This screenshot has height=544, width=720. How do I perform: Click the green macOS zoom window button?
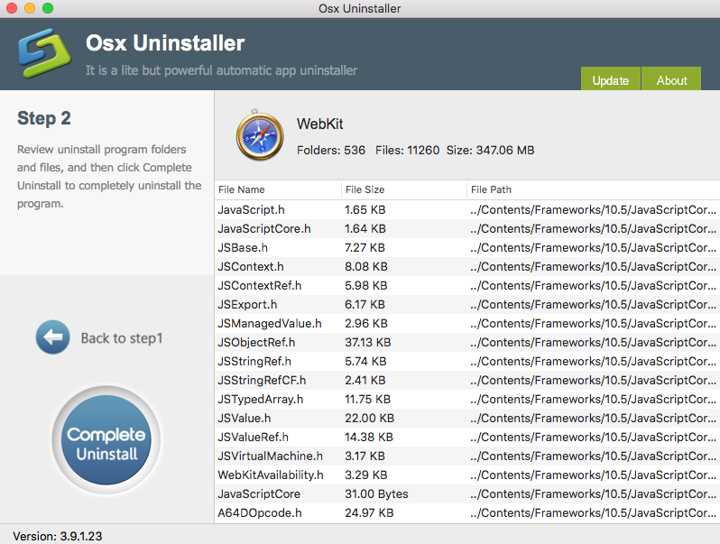tap(48, 8)
